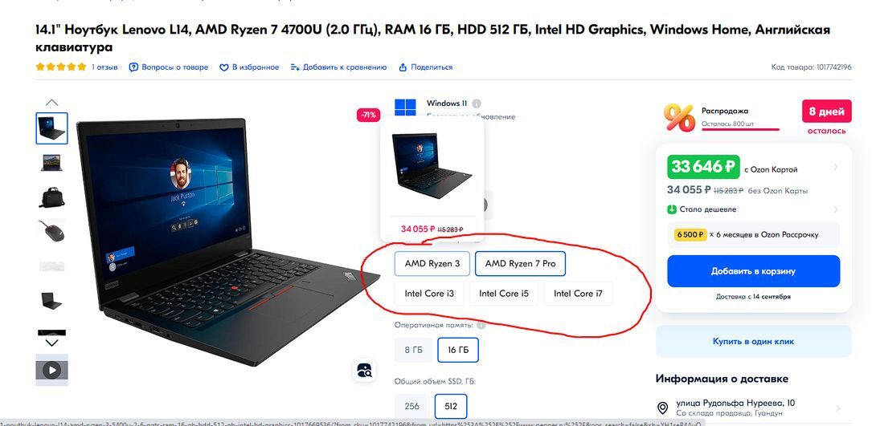The height and width of the screenshot is (426, 876).
Task: Play the product video thumbnail
Action: tap(52, 370)
